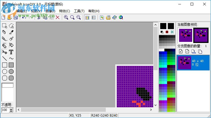
Task: Toggle the grid display toolbar button
Action: click(x=94, y=18)
